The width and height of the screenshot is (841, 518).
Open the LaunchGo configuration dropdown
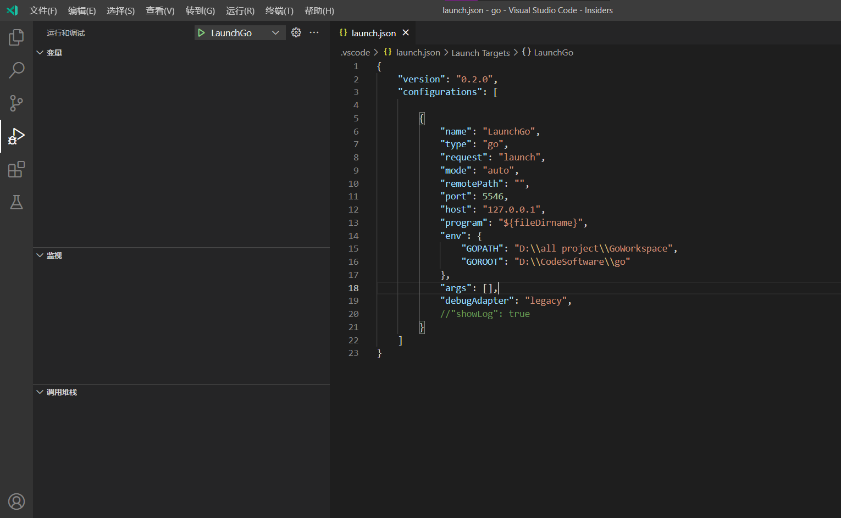point(275,33)
